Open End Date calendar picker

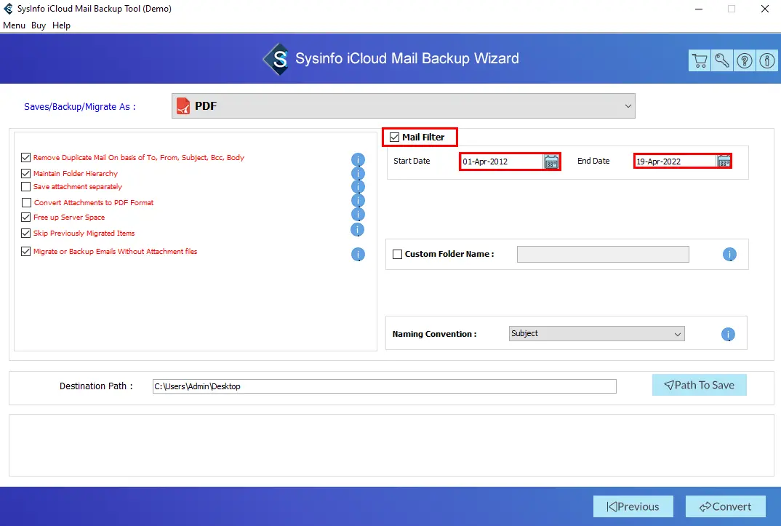724,162
